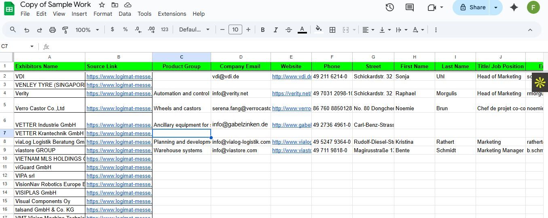Format as currency
The image size is (548, 218).
[x=112, y=29]
